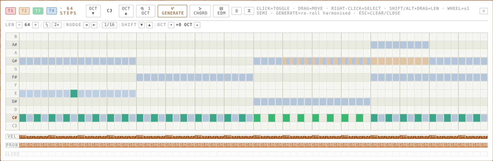Click the PROB row label

pos(12,145)
